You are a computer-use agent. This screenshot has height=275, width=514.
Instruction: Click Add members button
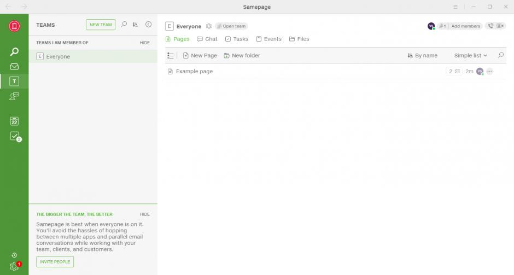click(x=465, y=26)
